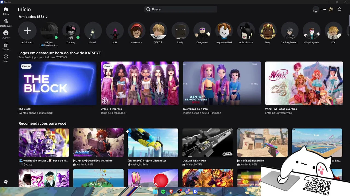Click Recomendações para você heading
Image resolution: width=350 pixels, height=196 pixels.
click(42, 124)
